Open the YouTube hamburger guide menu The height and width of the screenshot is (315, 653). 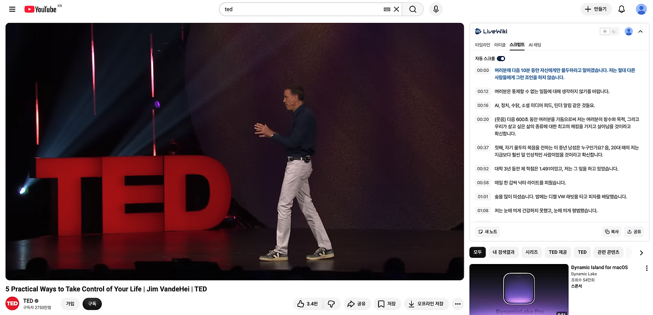pos(12,9)
